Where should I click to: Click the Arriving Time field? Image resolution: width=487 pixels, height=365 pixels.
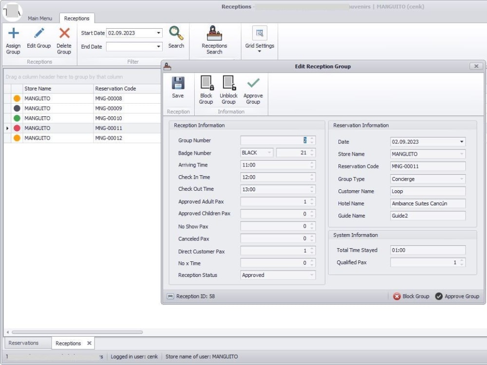(278, 165)
